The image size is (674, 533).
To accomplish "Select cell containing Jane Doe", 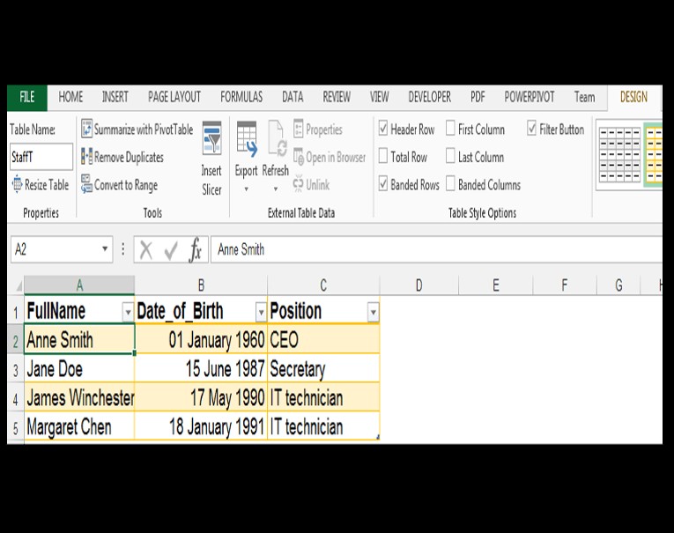I will 79,369.
